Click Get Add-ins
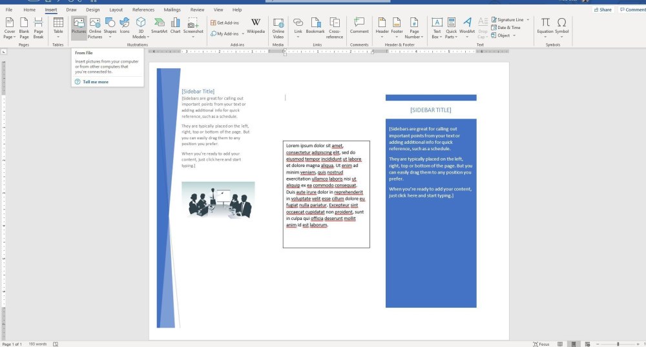This screenshot has height=347, width=646. [x=225, y=23]
